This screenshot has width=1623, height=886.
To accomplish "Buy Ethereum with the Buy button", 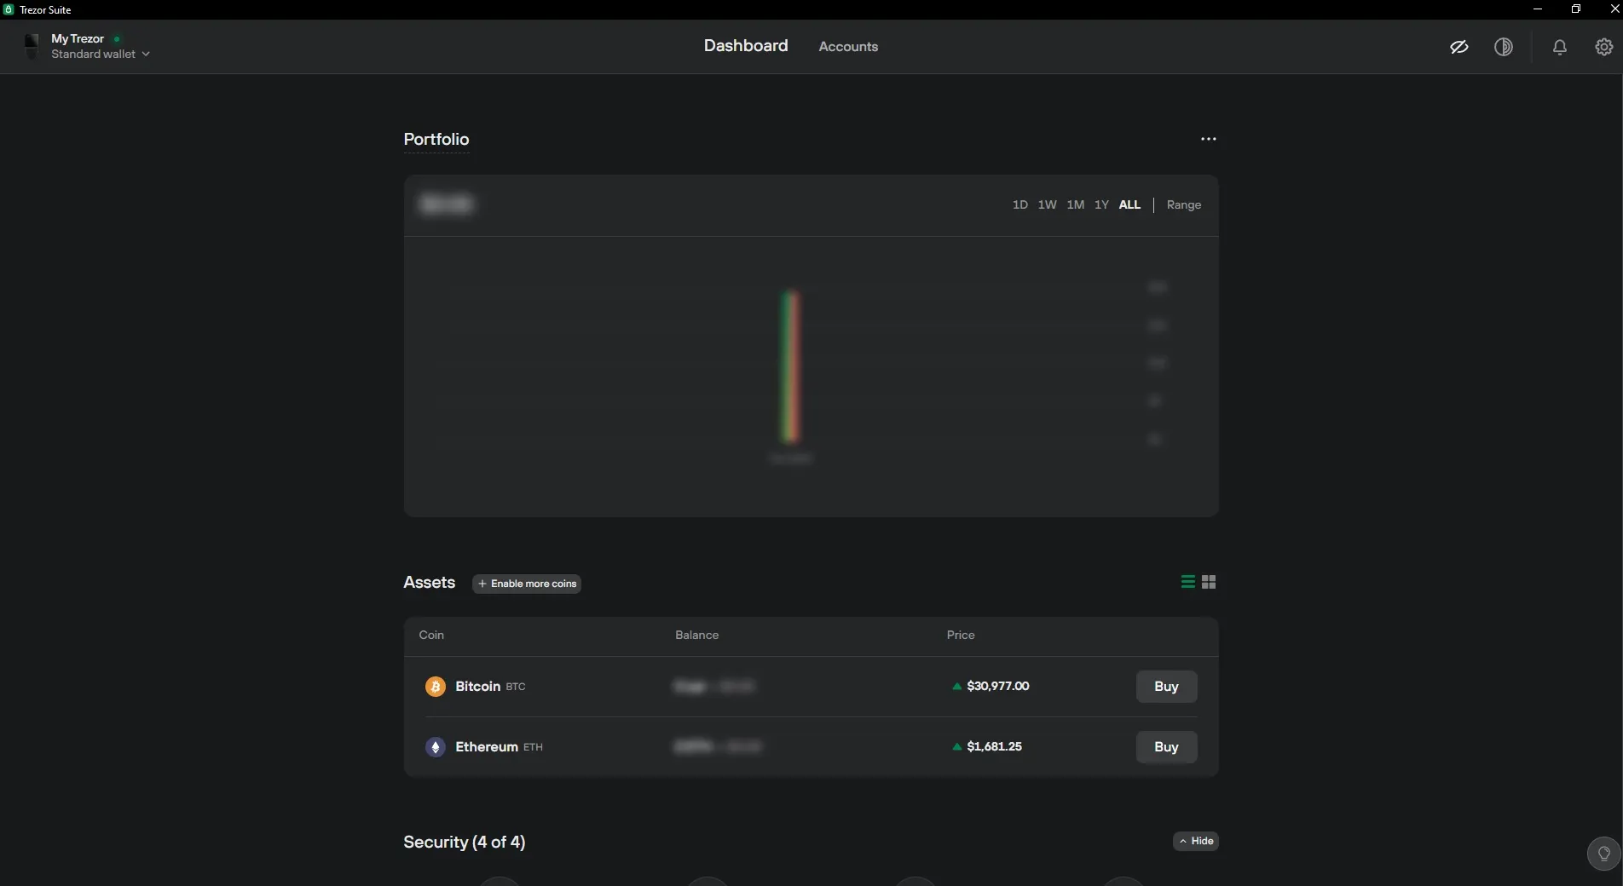I will coord(1166,747).
